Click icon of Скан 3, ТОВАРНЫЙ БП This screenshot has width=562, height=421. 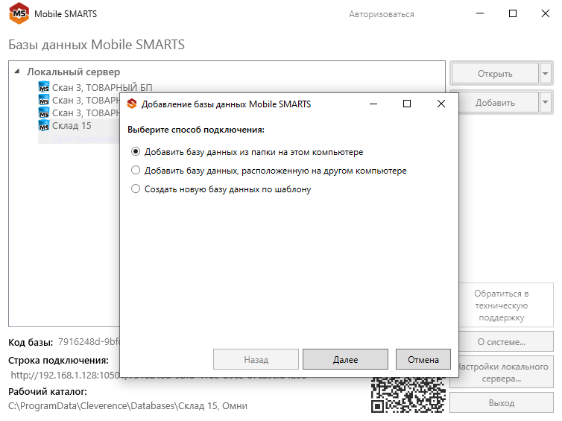point(44,87)
